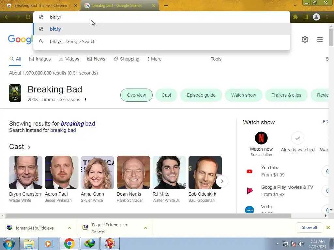This screenshot has width=334, height=250.
Task: Open search Tools
Action: point(216,59)
